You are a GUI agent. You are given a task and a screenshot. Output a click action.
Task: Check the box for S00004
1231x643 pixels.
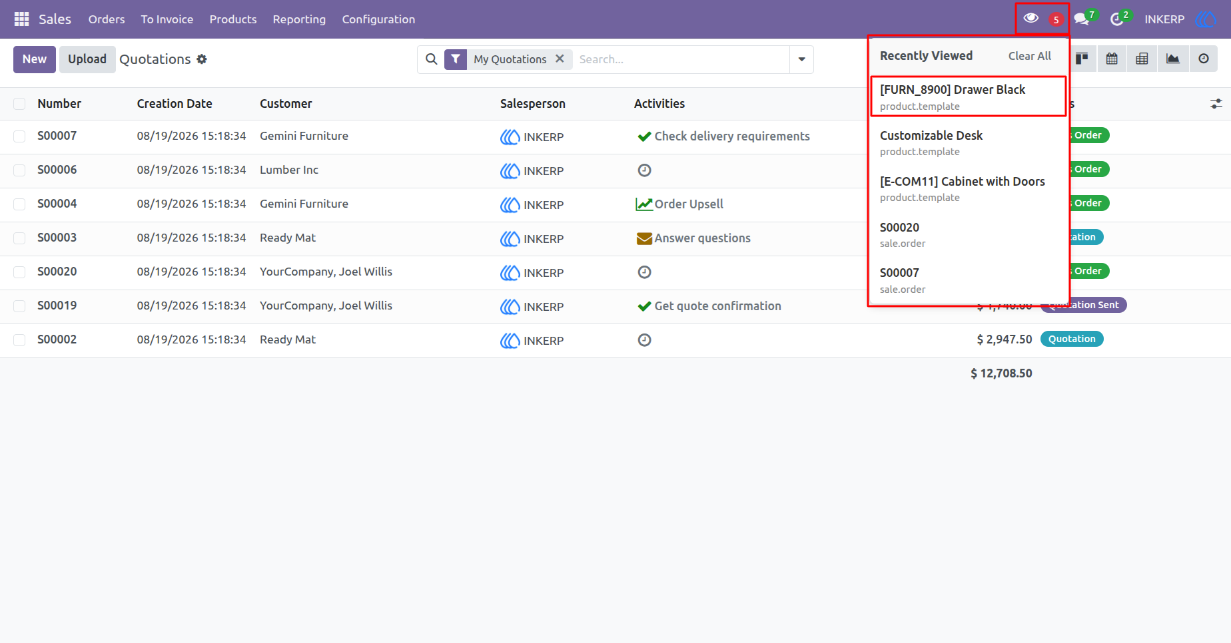pyautogui.click(x=19, y=204)
